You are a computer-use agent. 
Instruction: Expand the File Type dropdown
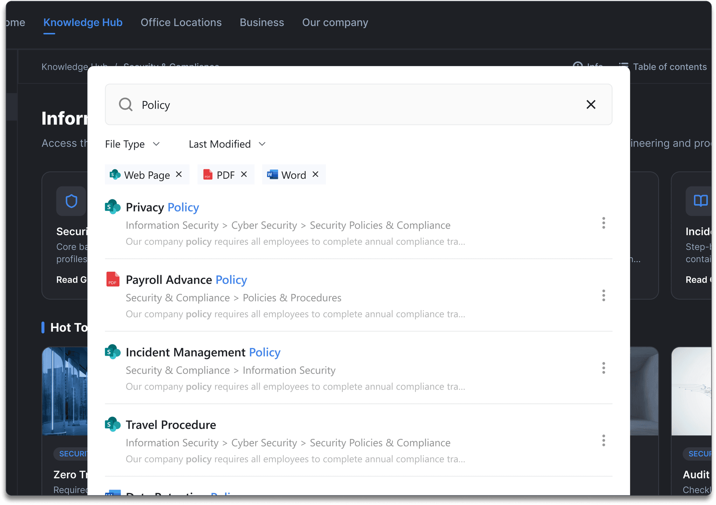point(133,144)
